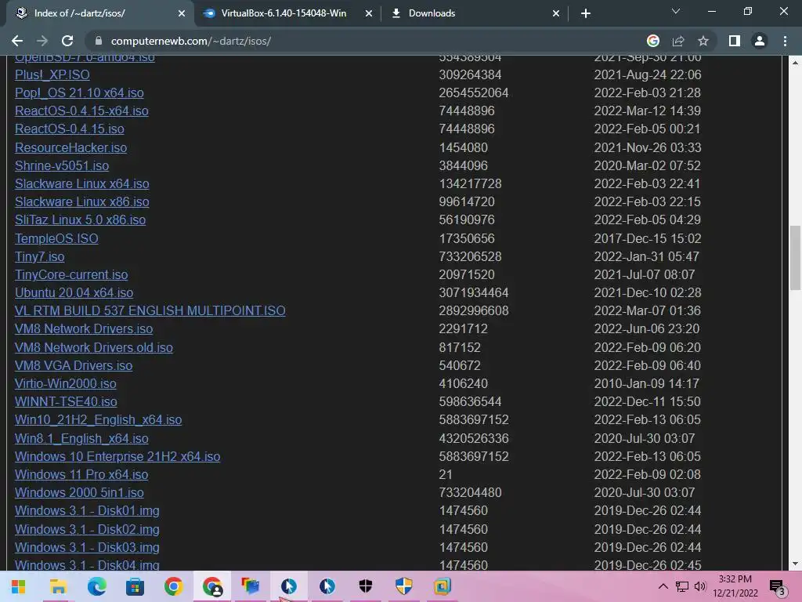Bookmark this page with star icon
802x602 pixels.
coord(703,41)
